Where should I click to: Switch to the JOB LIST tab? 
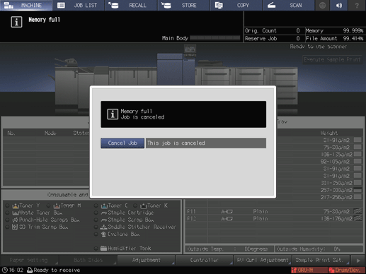pyautogui.click(x=79, y=5)
